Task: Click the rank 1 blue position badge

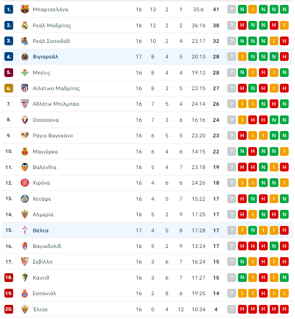Action: (9, 9)
